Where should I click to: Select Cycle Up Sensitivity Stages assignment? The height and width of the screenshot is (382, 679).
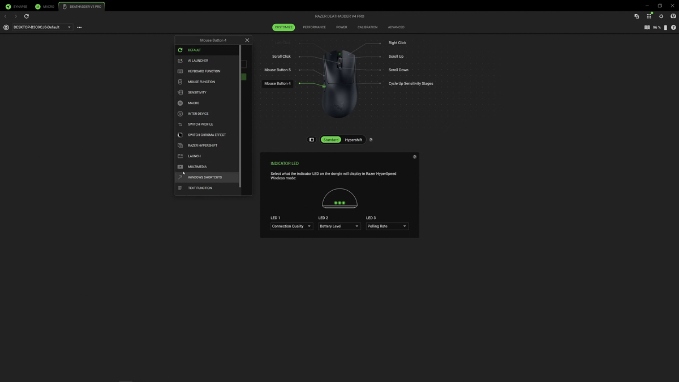click(x=411, y=84)
